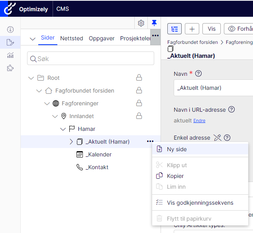253x233 pixels.
Task: Click the Endre link for URL name
Action: 199,120
